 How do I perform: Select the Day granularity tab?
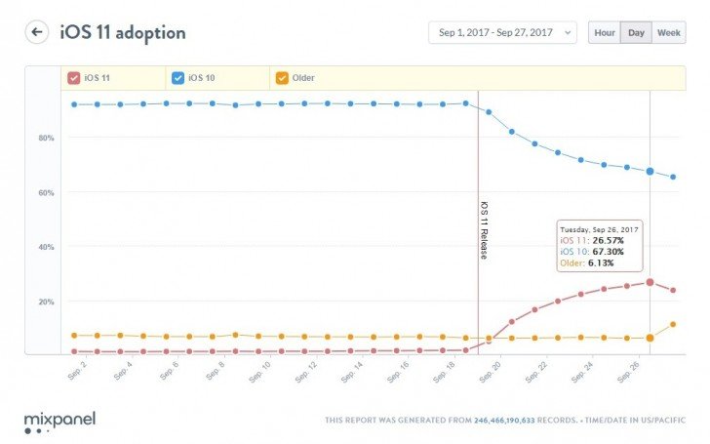636,32
